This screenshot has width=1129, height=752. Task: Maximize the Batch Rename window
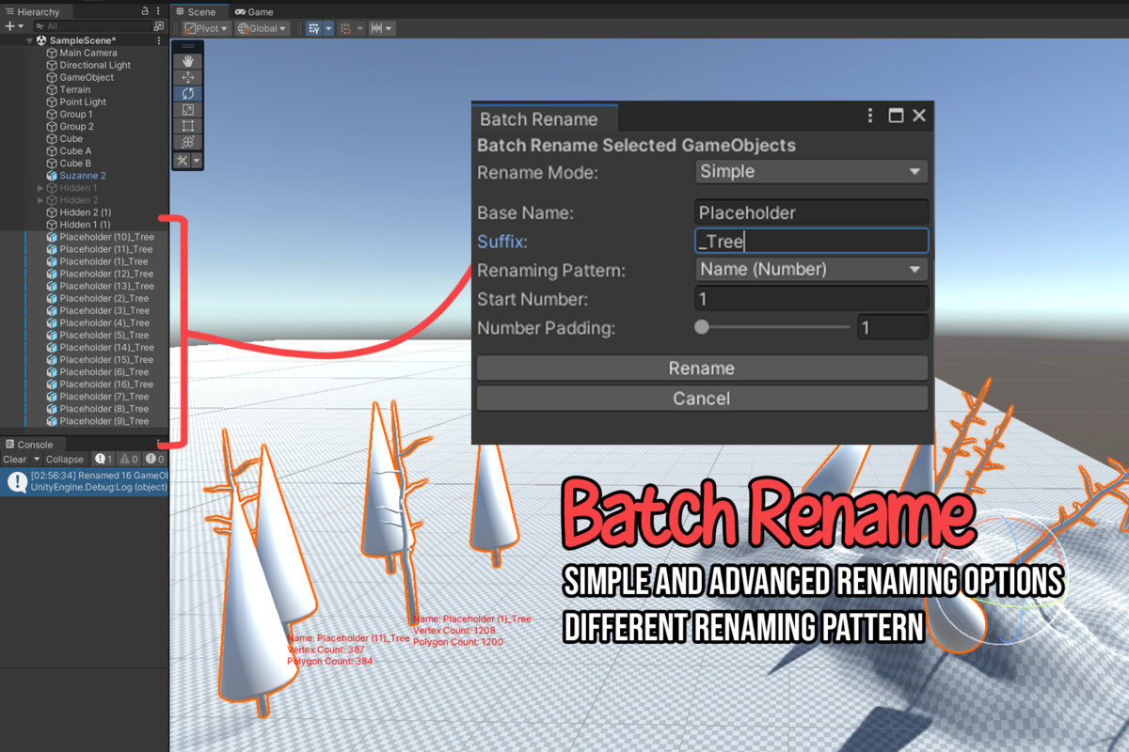pos(896,116)
